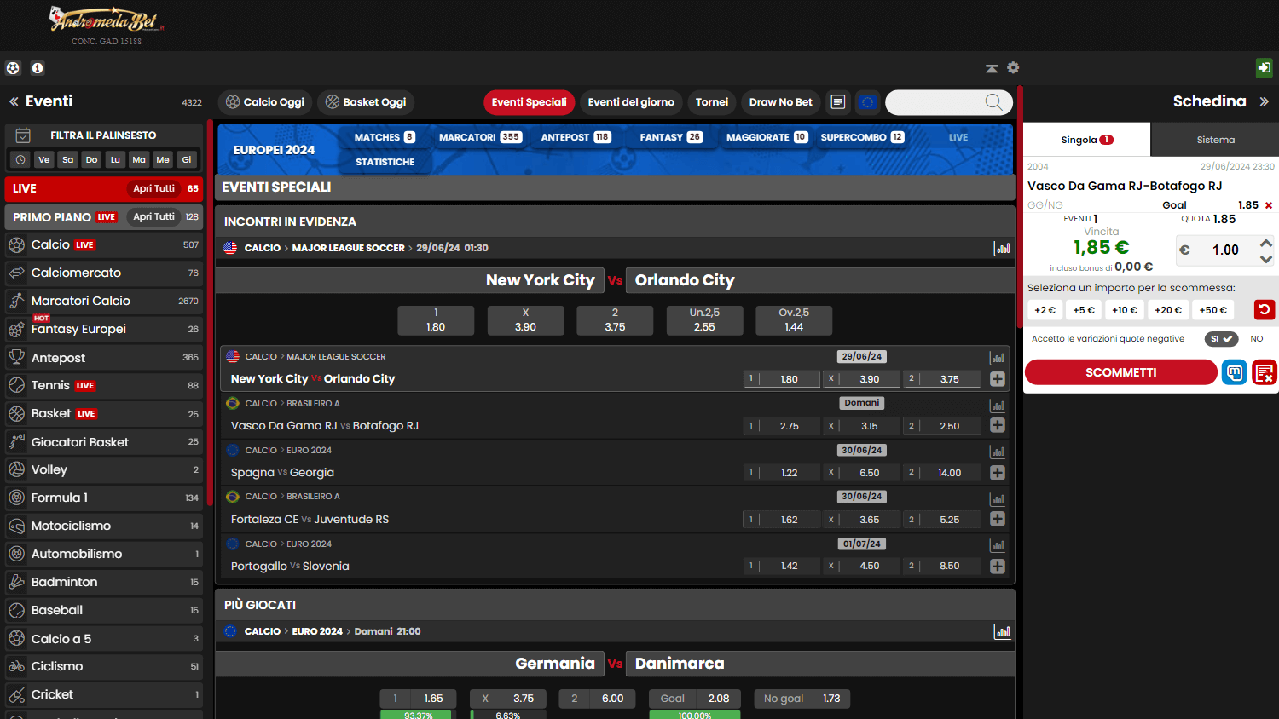Decrease stake amount with down arrow
Viewport: 1279px width, 719px height.
click(x=1266, y=259)
